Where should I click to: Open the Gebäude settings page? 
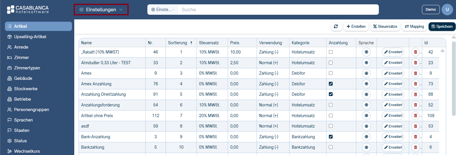pyautogui.click(x=38, y=78)
